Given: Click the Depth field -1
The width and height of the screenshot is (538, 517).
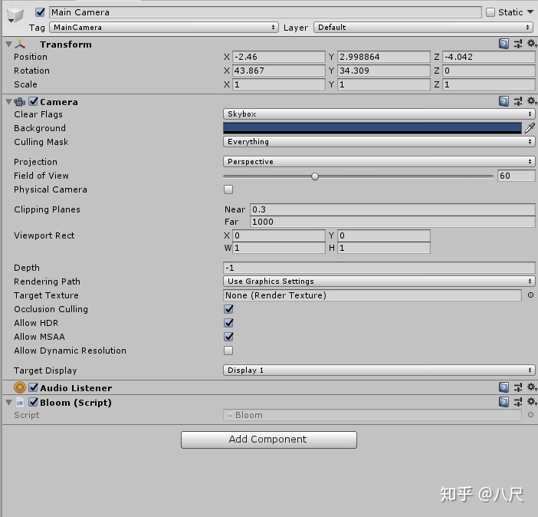Looking at the screenshot, I should point(379,267).
